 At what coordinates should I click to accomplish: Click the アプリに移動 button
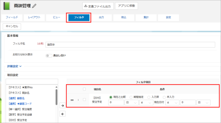click(x=126, y=6)
